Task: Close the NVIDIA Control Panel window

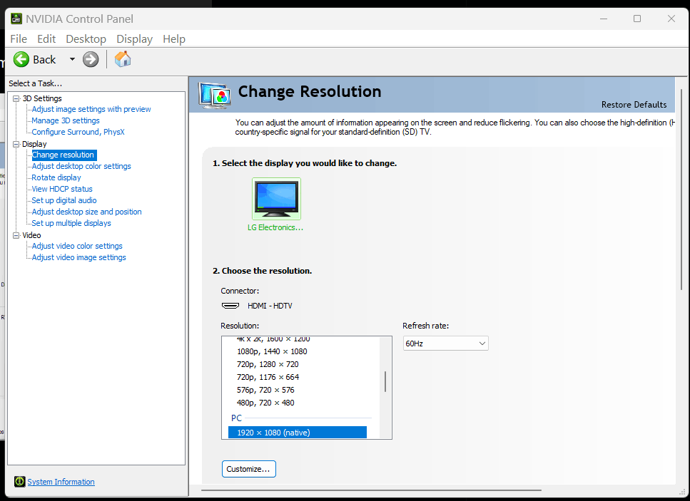Action: (x=671, y=19)
